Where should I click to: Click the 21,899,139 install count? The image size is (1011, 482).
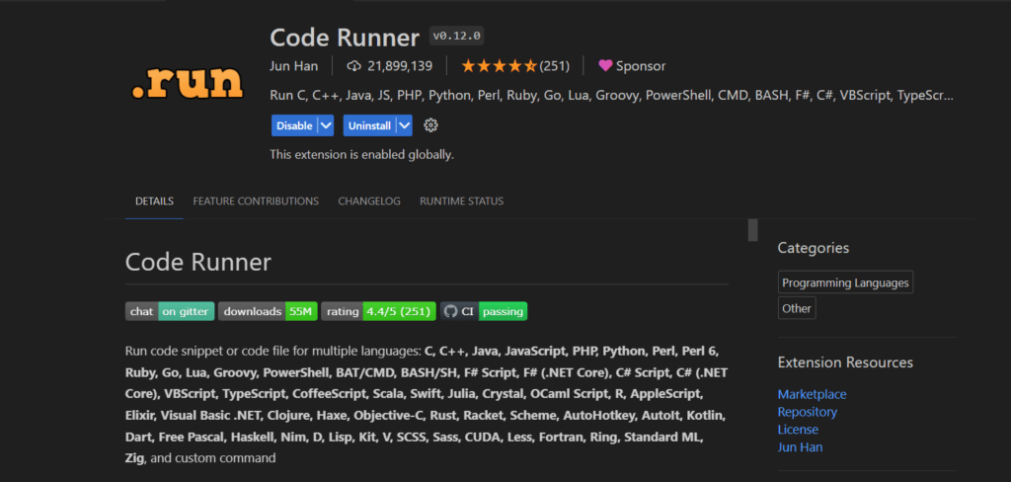tap(400, 66)
